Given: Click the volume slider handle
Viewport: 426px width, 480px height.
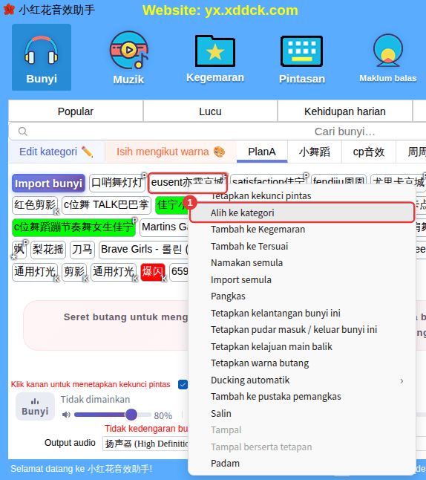Looking at the screenshot, I should [131, 415].
